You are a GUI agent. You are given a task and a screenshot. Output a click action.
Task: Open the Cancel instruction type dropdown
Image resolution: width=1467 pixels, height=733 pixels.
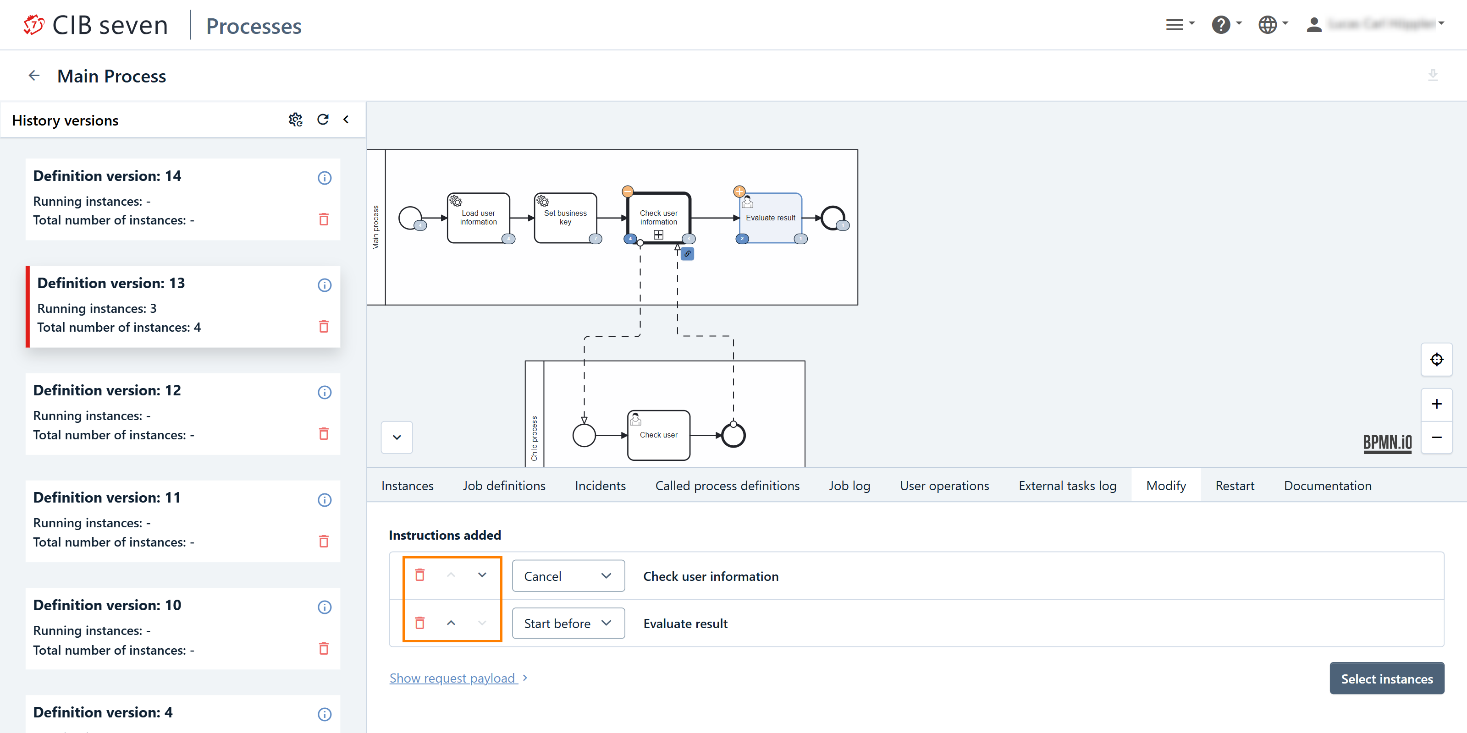coord(568,576)
